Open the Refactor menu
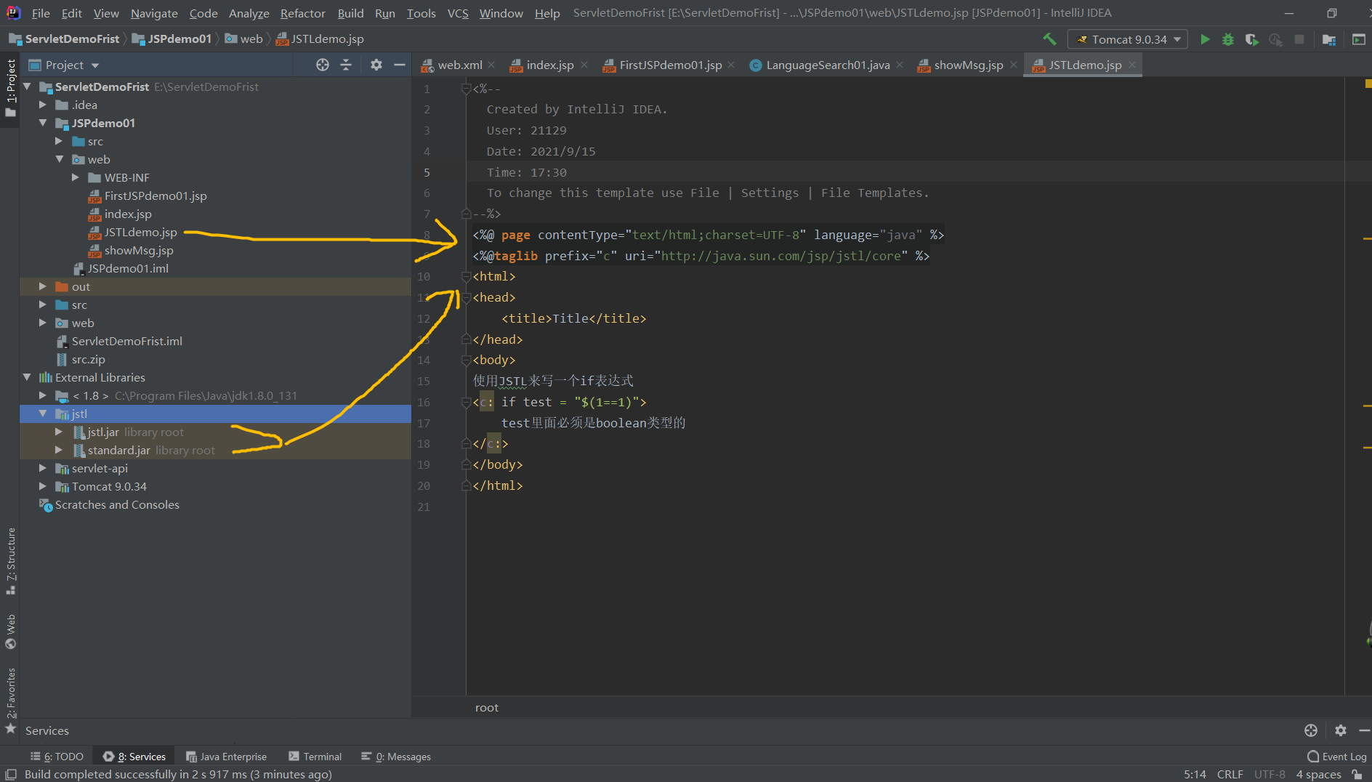This screenshot has width=1372, height=782. pyautogui.click(x=303, y=13)
